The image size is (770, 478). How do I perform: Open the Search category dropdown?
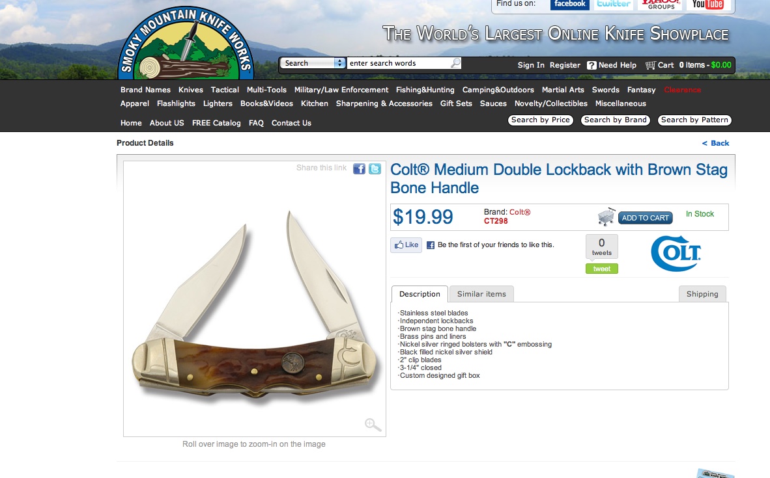coord(312,63)
